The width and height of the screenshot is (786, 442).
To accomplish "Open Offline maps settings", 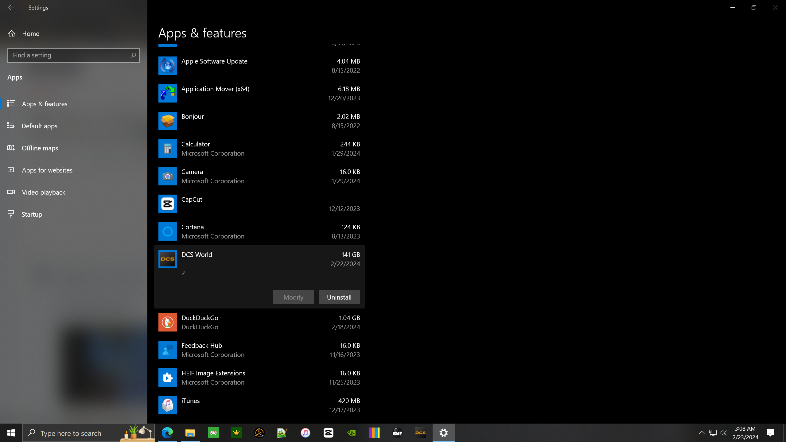I will point(74,148).
